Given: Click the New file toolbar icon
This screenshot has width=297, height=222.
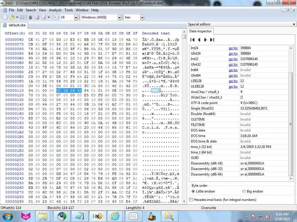Looking at the screenshot, I should pos(6,17).
